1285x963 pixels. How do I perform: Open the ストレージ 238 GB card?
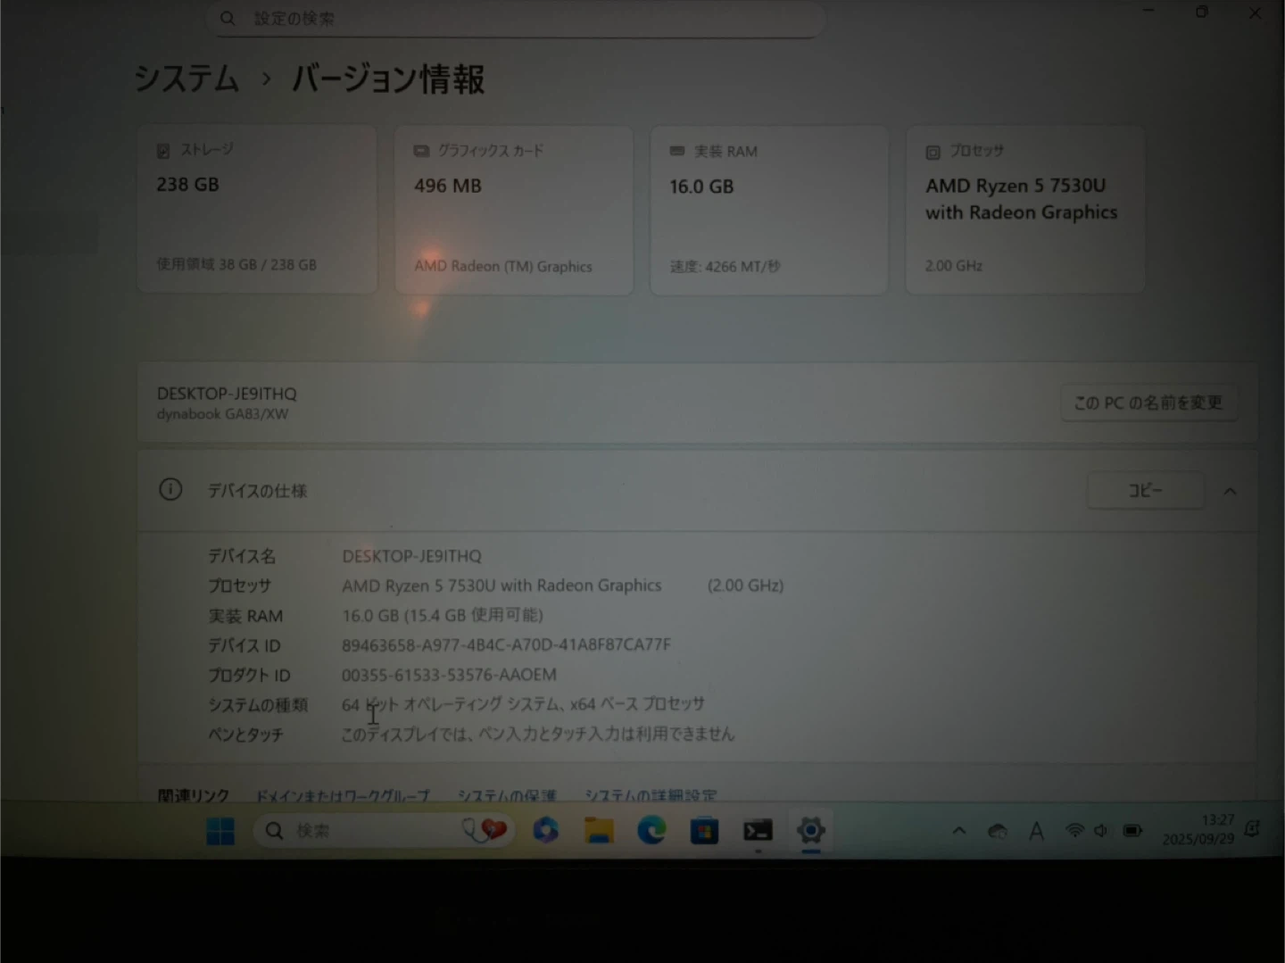257,209
